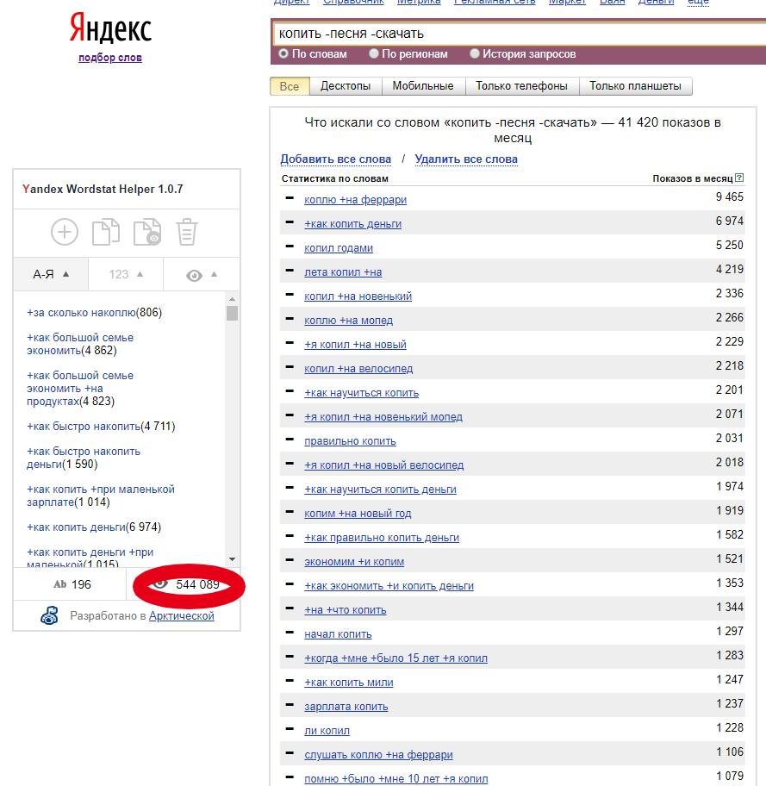Switch to the 'Только телефоны' tab
Image resolution: width=766 pixels, height=786 pixels.
click(521, 86)
